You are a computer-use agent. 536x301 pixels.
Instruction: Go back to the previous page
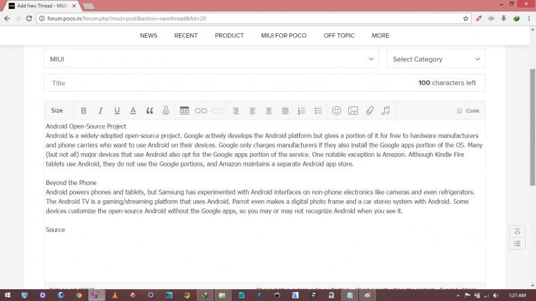pyautogui.click(x=7, y=19)
